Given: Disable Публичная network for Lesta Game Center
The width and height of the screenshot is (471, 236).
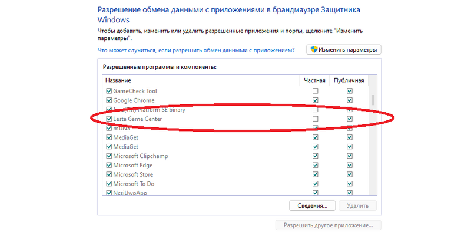Looking at the screenshot, I should click(x=350, y=119).
